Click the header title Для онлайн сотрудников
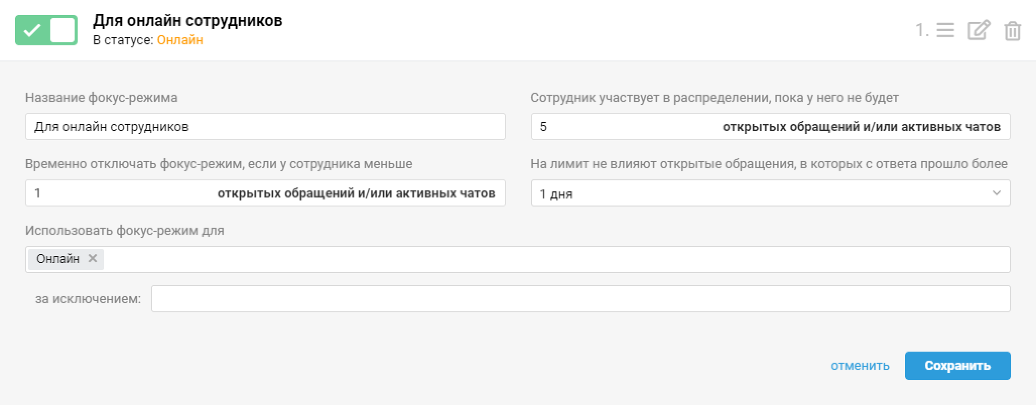Viewport: 1036px width, 405px height. point(187,21)
